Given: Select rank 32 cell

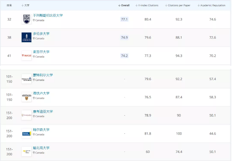Looking at the screenshot, I should (x=9, y=19).
